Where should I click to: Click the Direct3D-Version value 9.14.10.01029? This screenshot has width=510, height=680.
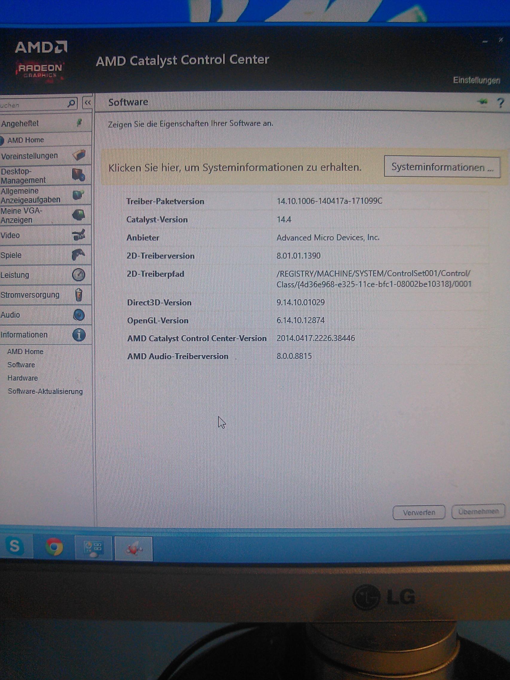[300, 302]
